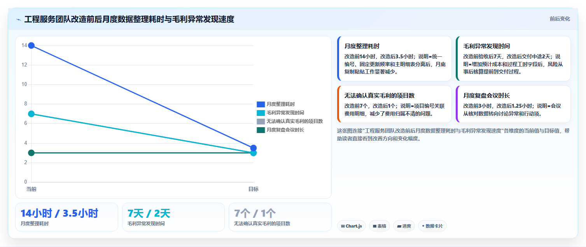Viewport: 586px width, 247px height.
Task: Select legend text 月度整理耗时
Action: click(281, 104)
